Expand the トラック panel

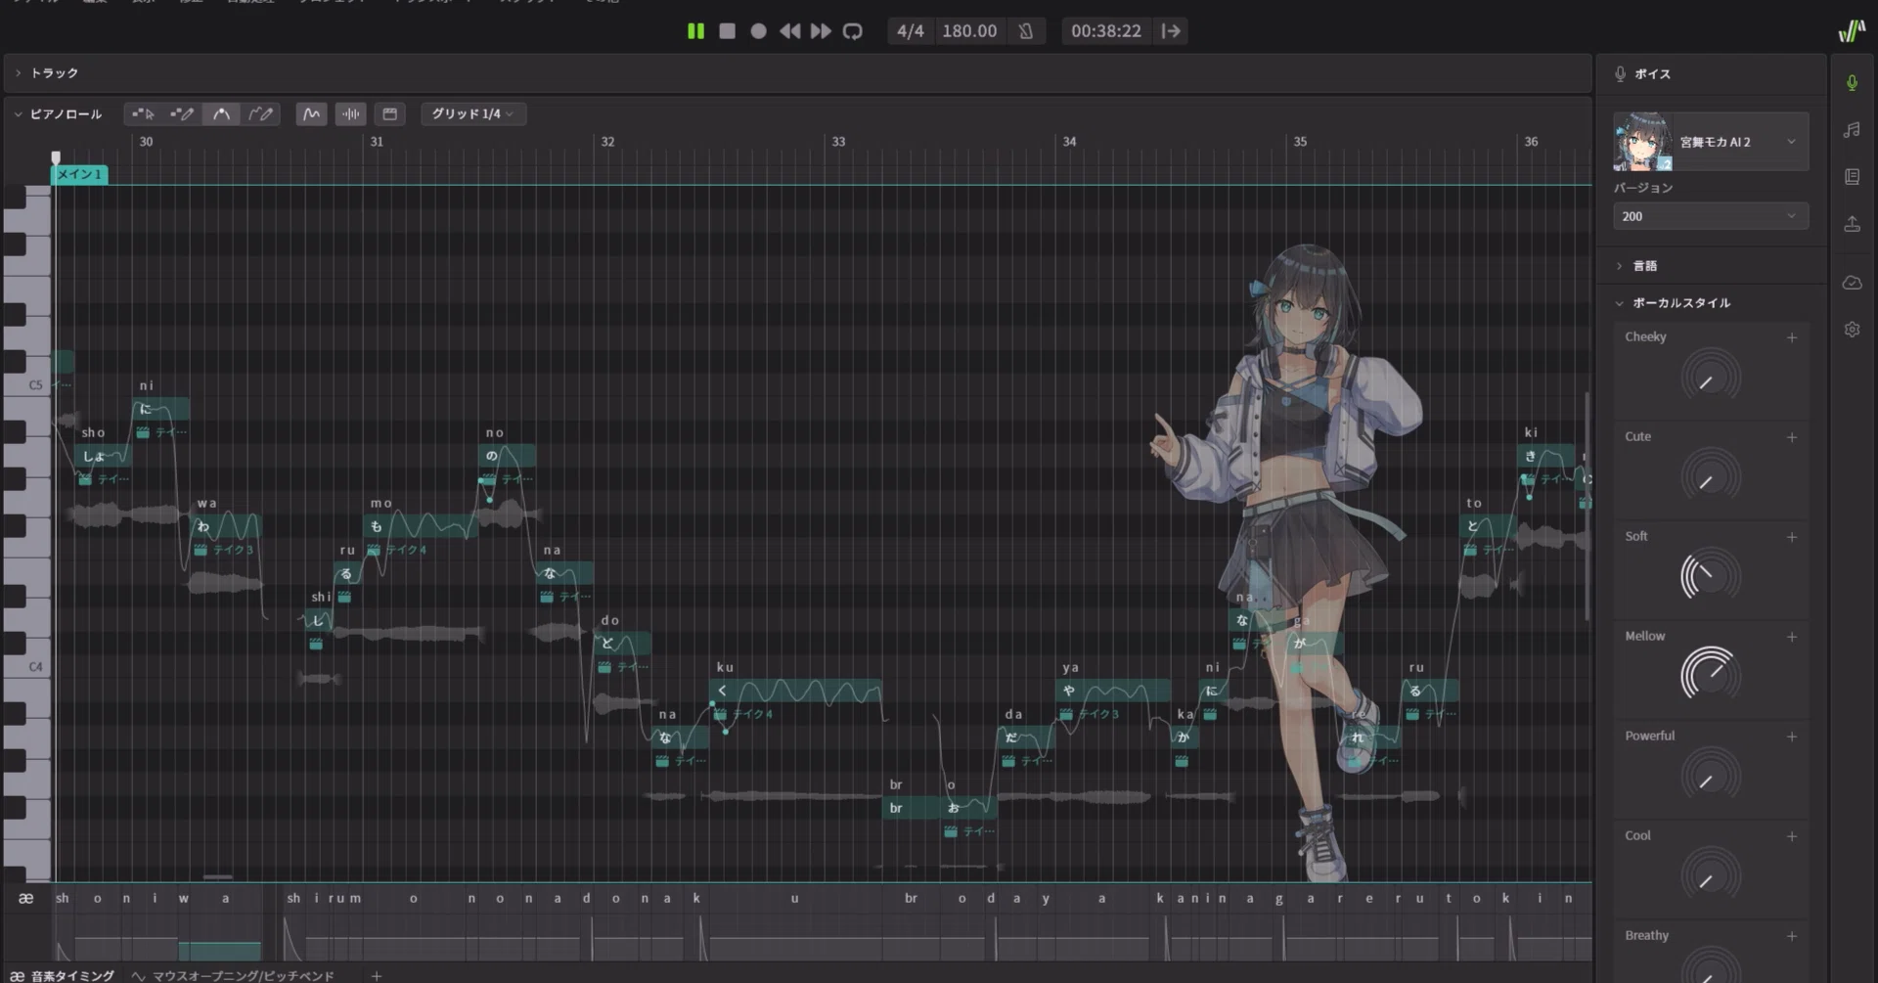click(18, 73)
